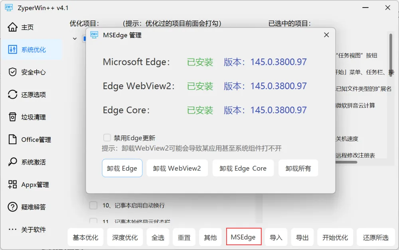399x250 pixels.
Task: Close the MSEdge 管理 dialog
Action: point(326,35)
